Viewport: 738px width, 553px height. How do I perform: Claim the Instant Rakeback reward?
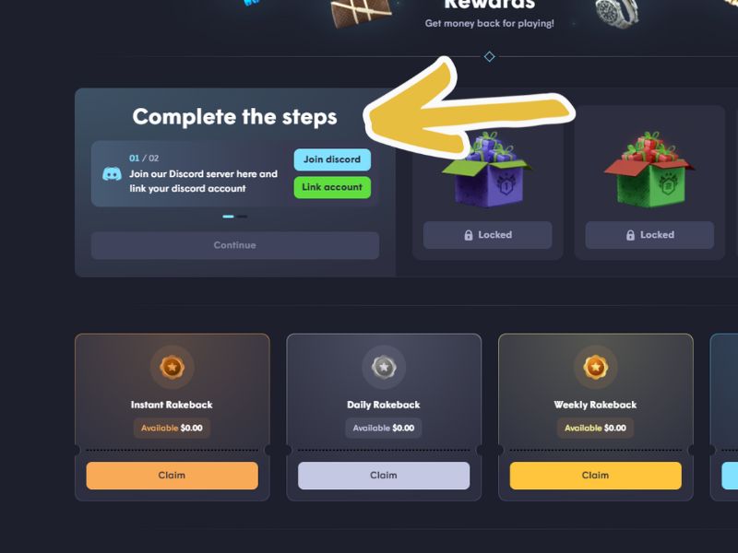point(173,476)
